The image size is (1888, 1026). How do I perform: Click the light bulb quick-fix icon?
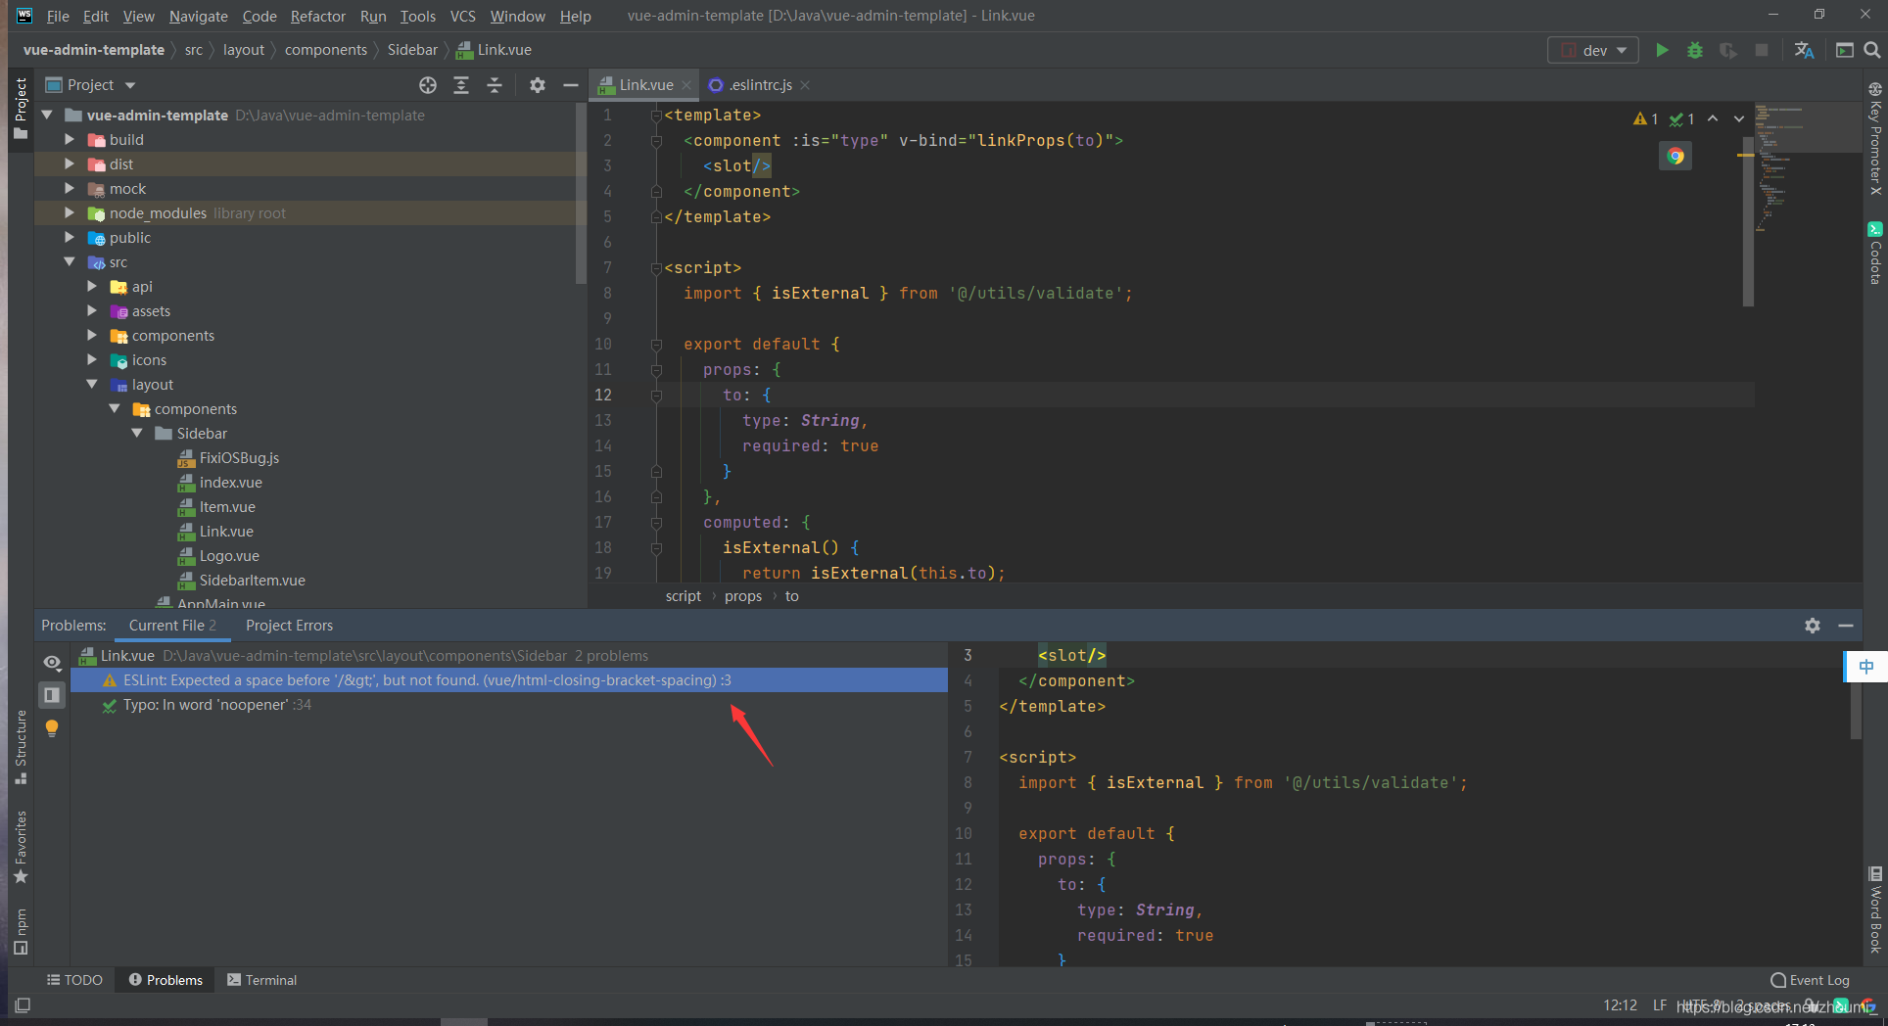(52, 728)
